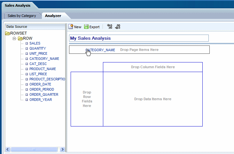The height and width of the screenshot is (154, 234).
Task: Click the ROWSET root label
Action: 19,33
